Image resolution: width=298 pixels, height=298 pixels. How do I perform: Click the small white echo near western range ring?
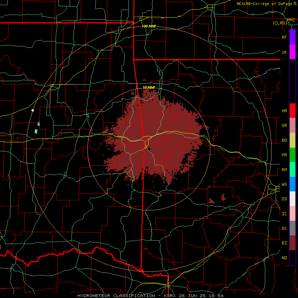tap(33, 110)
